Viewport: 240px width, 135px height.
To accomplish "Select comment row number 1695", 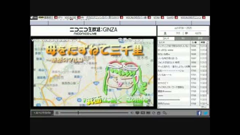I will click(182, 50).
